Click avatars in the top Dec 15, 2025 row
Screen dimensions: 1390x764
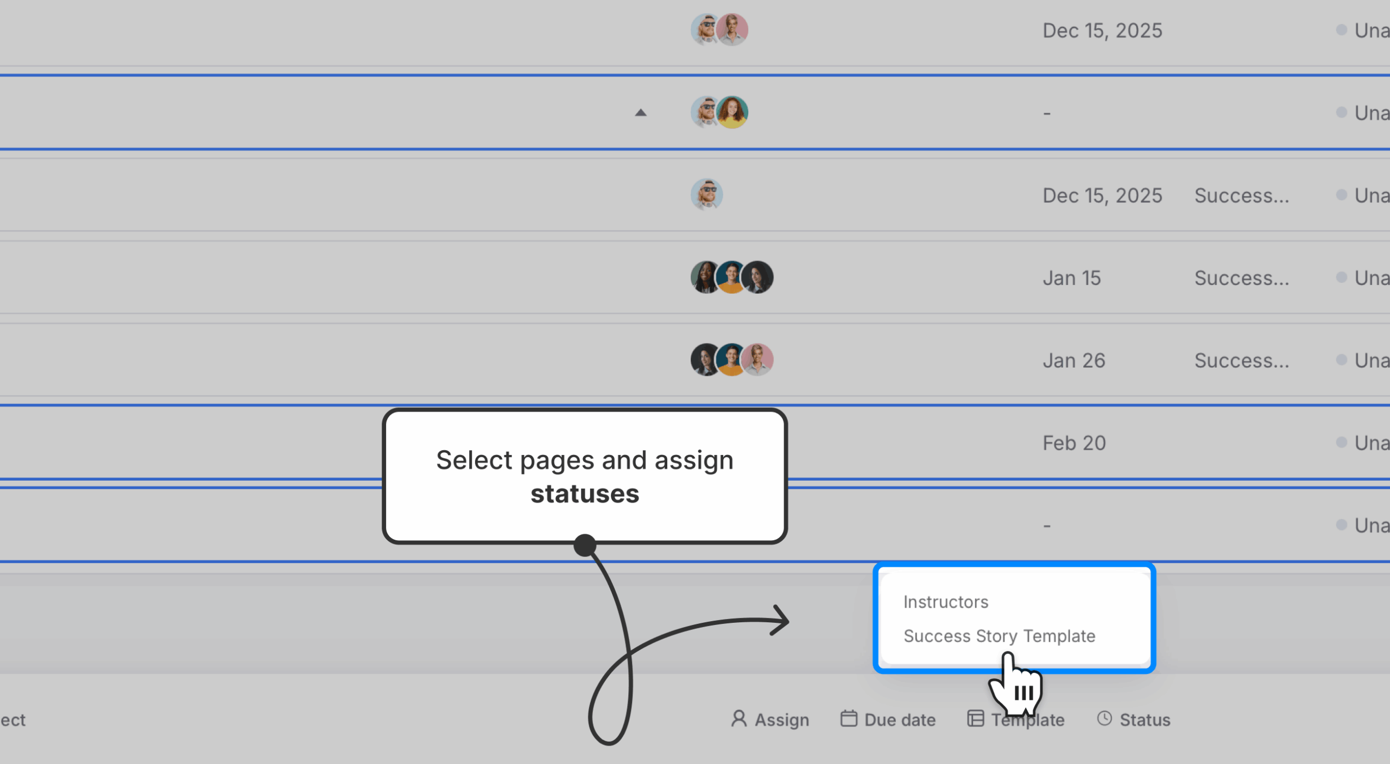pos(719,30)
